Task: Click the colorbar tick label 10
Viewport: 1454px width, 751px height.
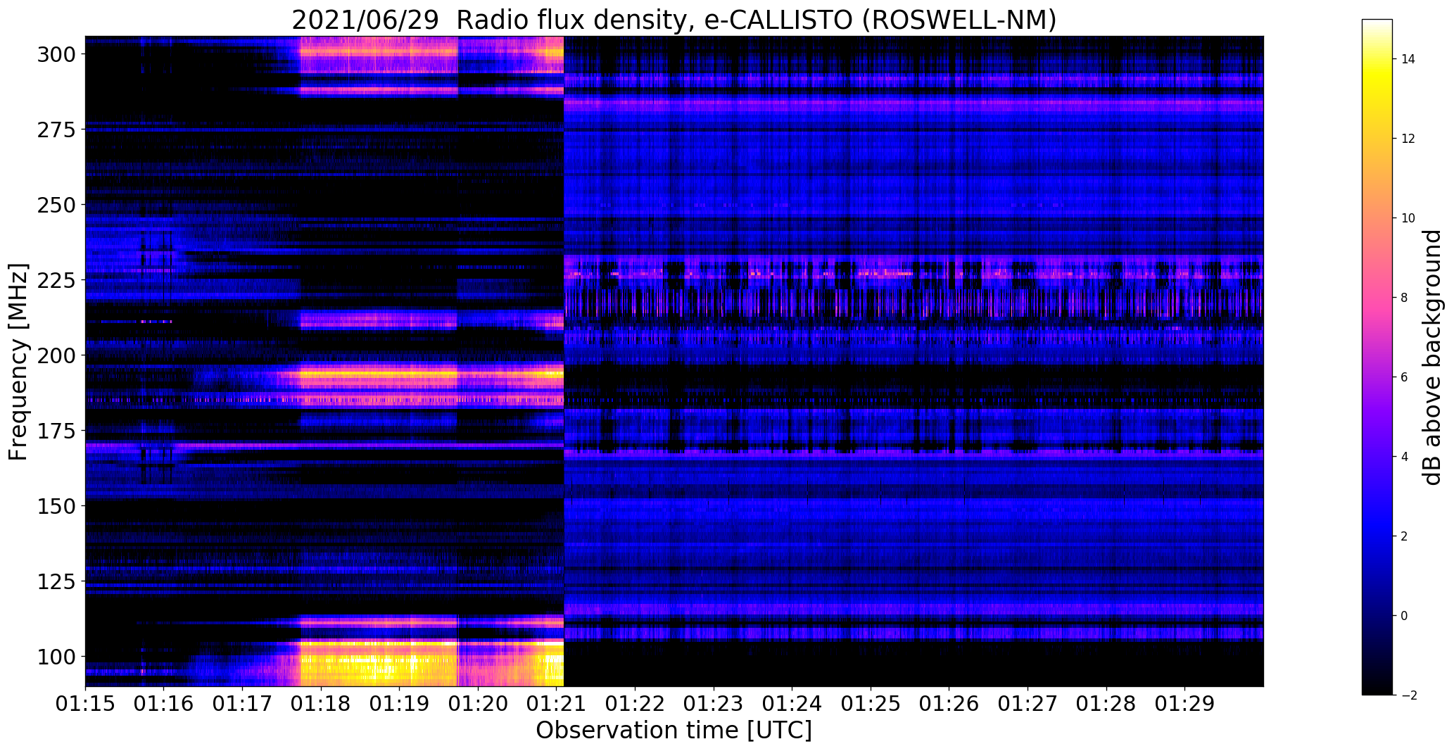Action: pos(1408,218)
